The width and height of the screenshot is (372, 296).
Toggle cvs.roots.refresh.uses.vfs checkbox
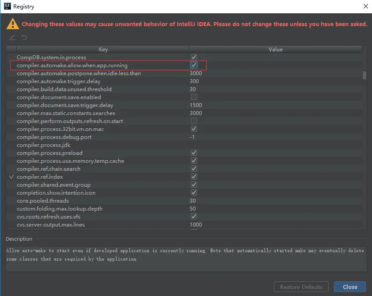click(194, 216)
